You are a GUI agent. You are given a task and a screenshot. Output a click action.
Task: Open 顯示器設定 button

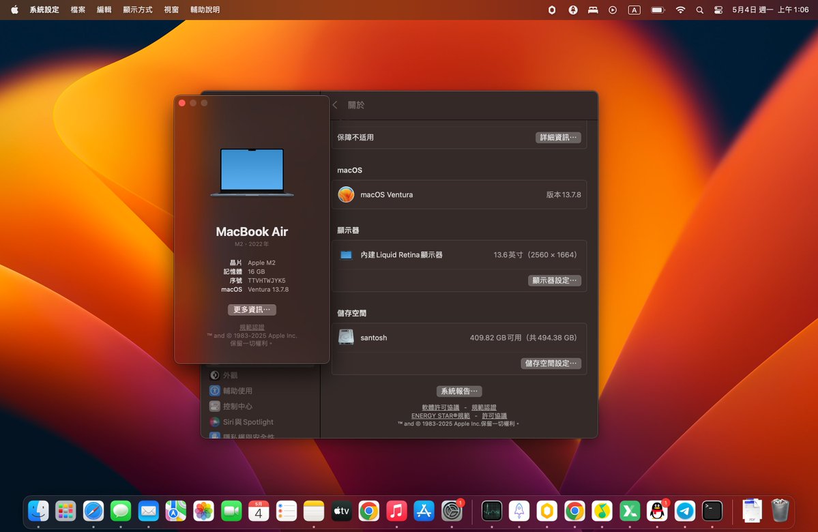(x=555, y=280)
